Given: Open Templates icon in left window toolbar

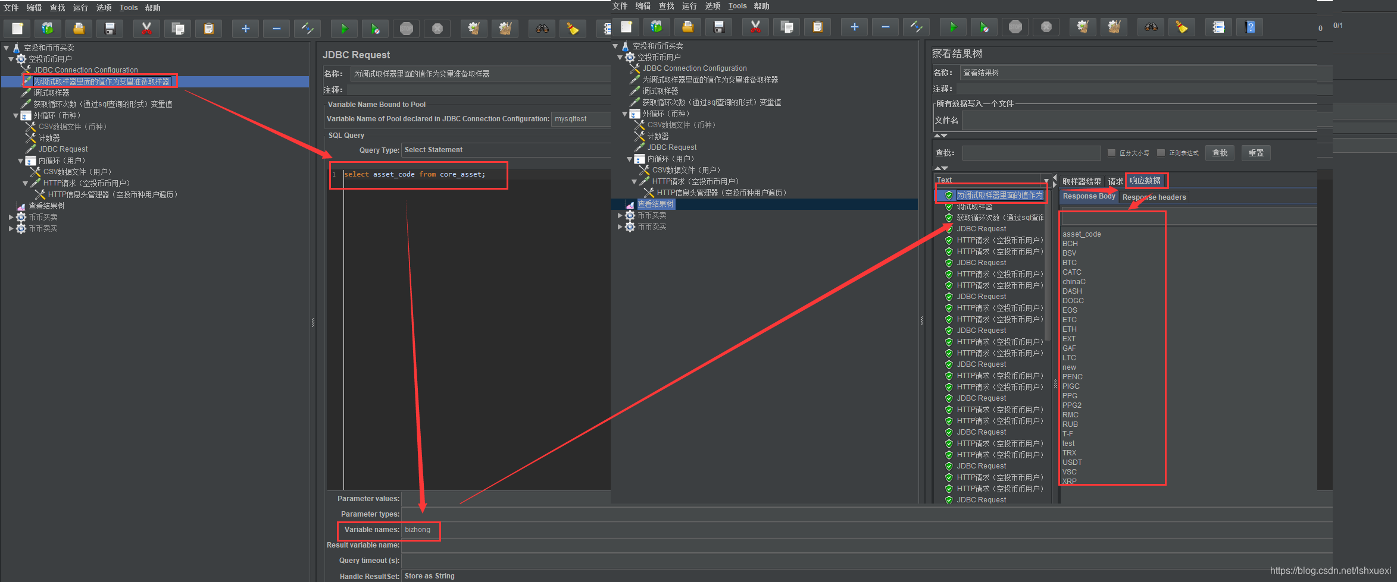Looking at the screenshot, I should tap(48, 29).
